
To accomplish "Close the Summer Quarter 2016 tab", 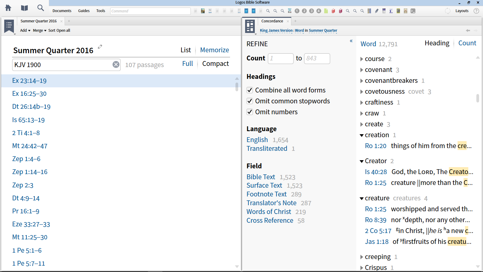I will [62, 21].
